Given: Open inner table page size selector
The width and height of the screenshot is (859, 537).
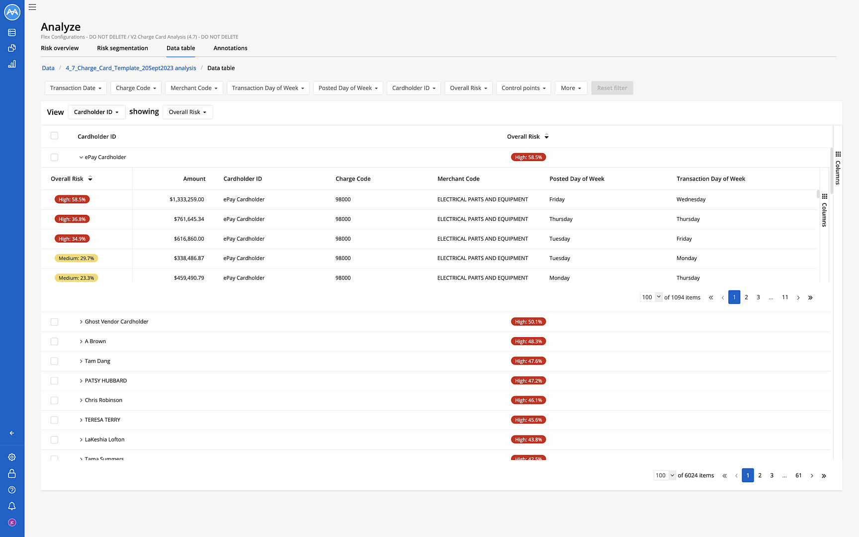Looking at the screenshot, I should (x=651, y=297).
